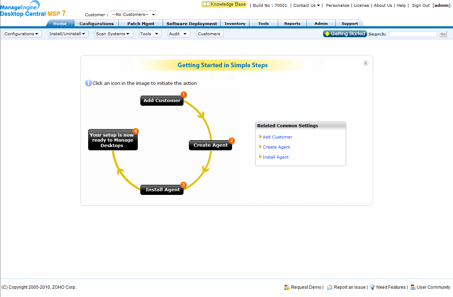This screenshot has height=297, width=453.
Task: Expand the Scan Systems dropdown
Action: [x=114, y=34]
